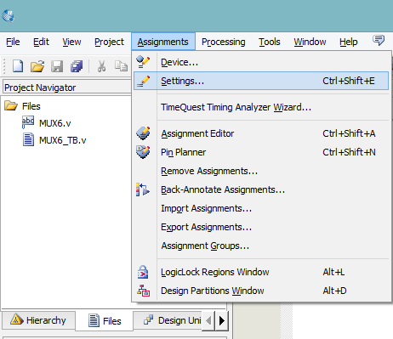
Task: Click the Project Navigator panel title
Action: click(x=40, y=88)
